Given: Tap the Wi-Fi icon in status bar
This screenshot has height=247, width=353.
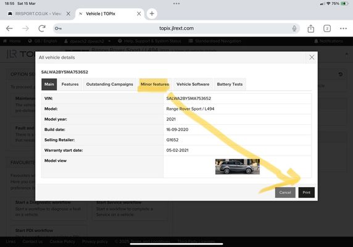Looking at the screenshot, I should tap(328, 4).
